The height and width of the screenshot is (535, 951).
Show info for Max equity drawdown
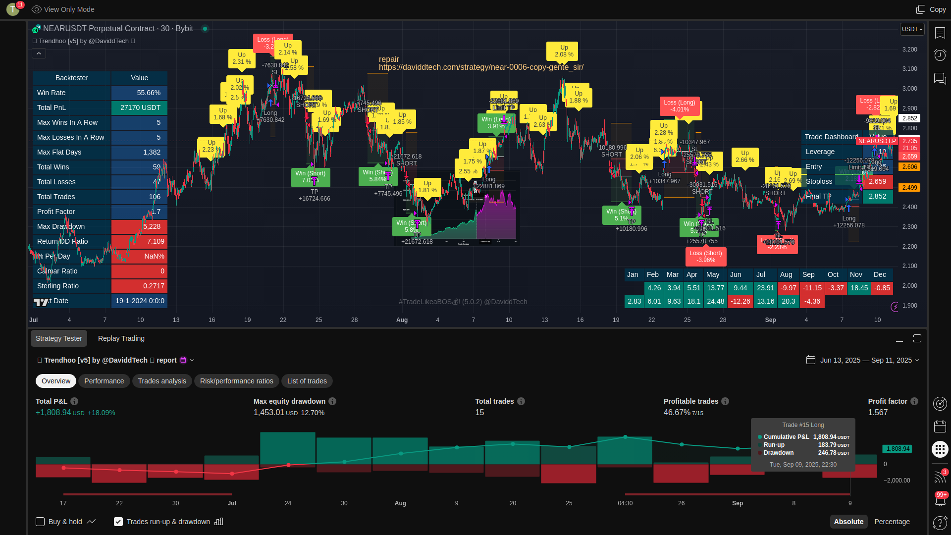click(332, 401)
